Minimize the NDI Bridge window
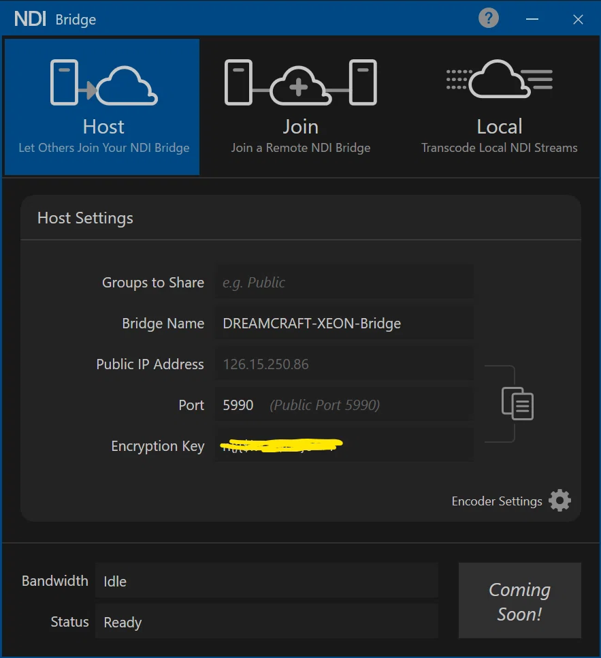The width and height of the screenshot is (601, 658). pyautogui.click(x=532, y=19)
